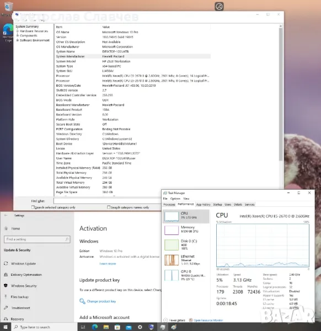Launch Edge from the taskbar
Viewport: 321px width, 331px height.
pos(94,327)
